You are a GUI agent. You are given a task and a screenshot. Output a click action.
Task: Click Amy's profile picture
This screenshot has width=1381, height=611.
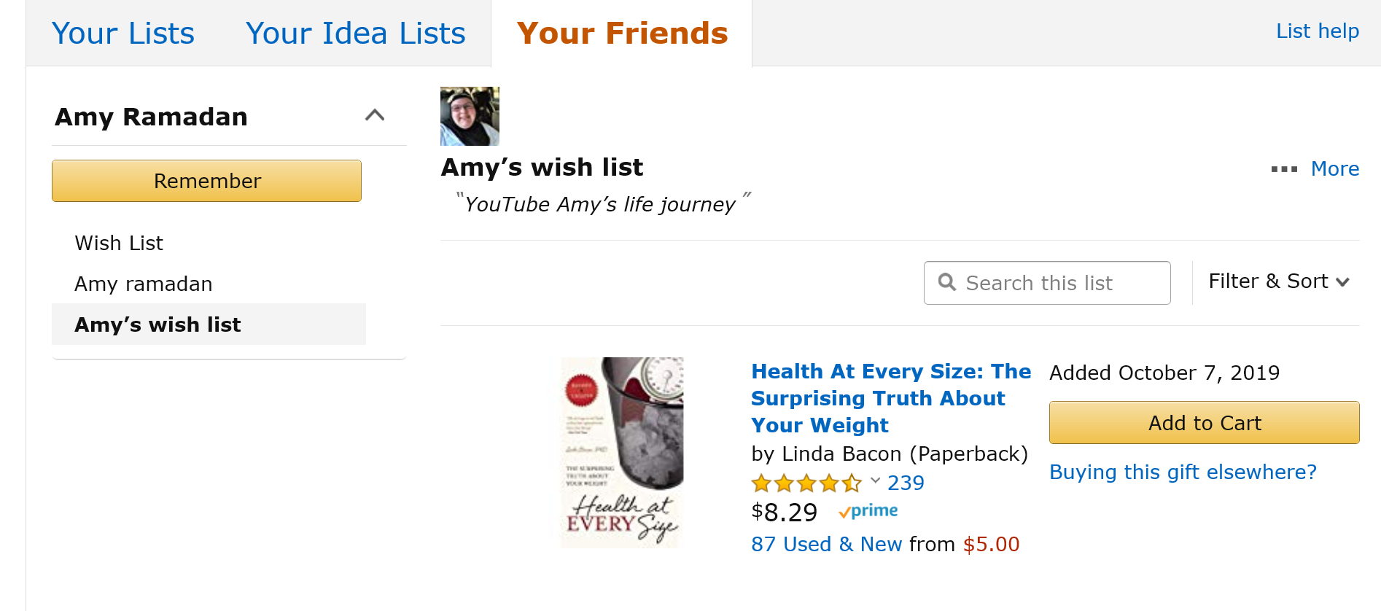coord(470,116)
